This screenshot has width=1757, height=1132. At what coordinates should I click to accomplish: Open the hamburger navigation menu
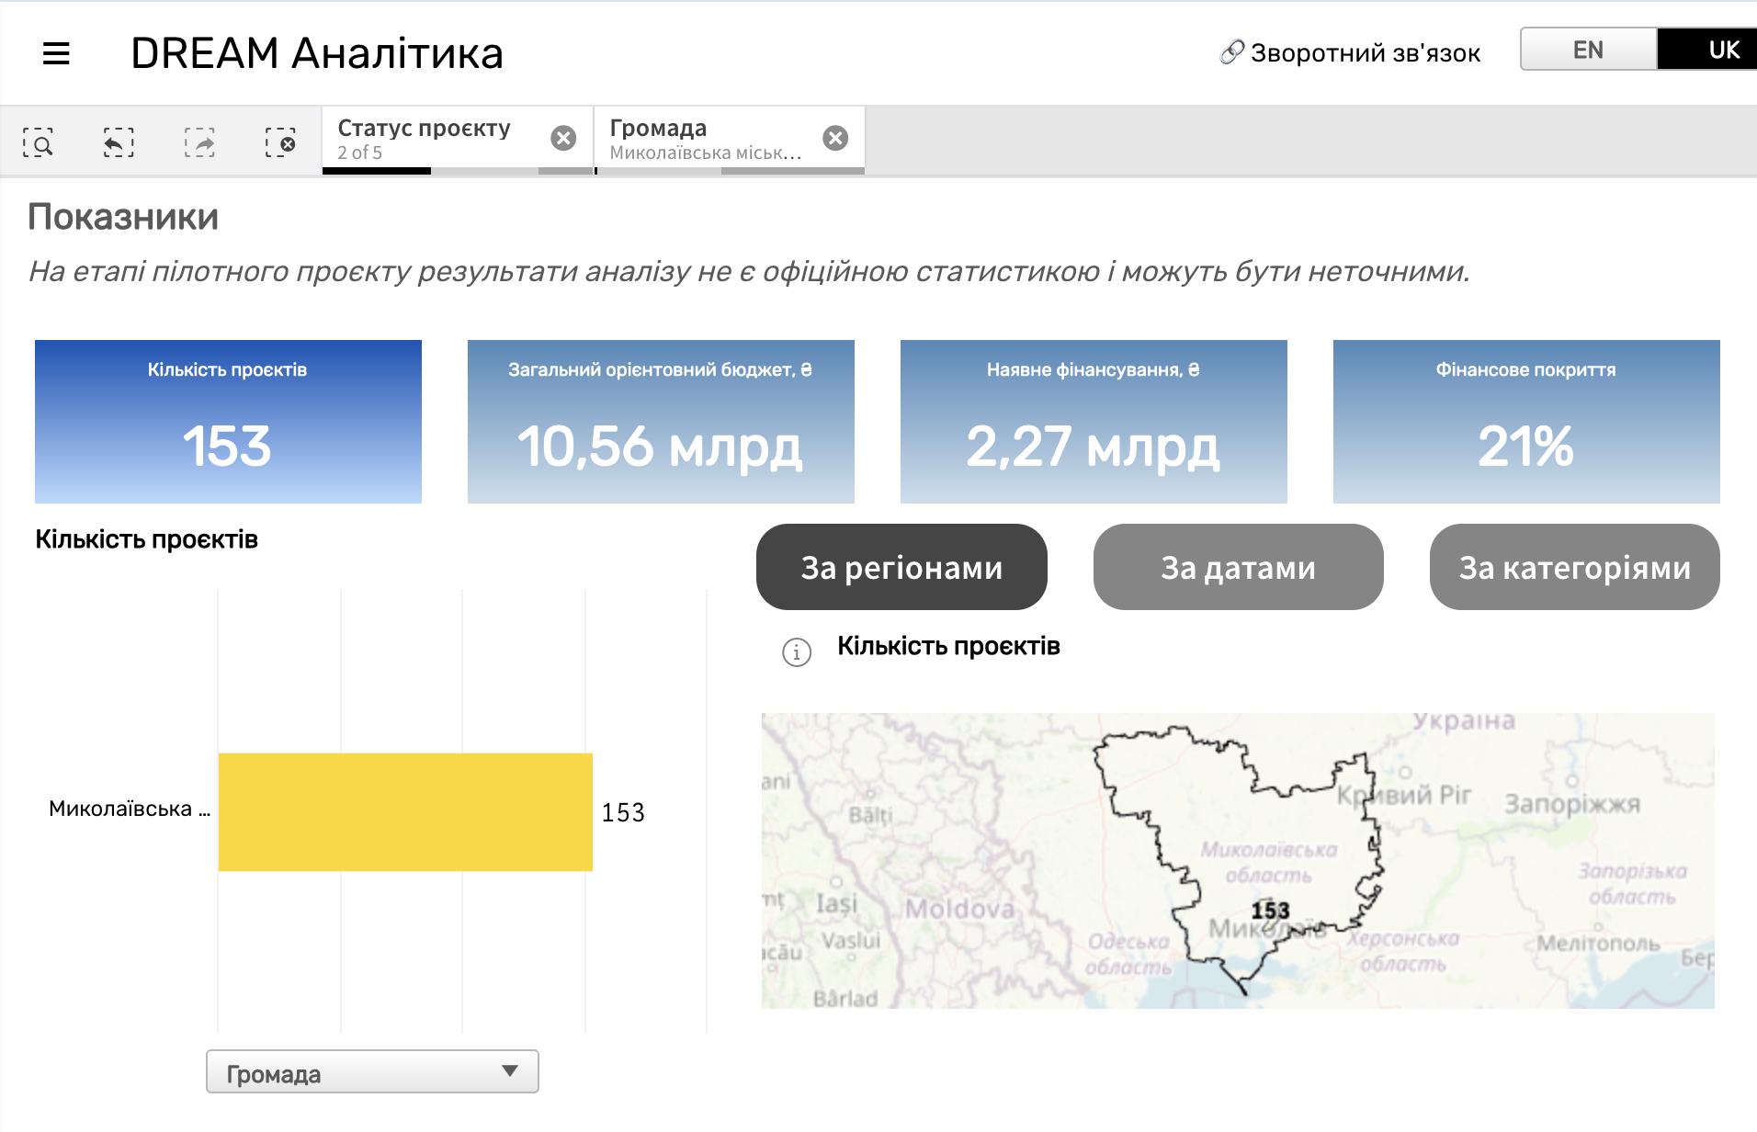coord(55,53)
